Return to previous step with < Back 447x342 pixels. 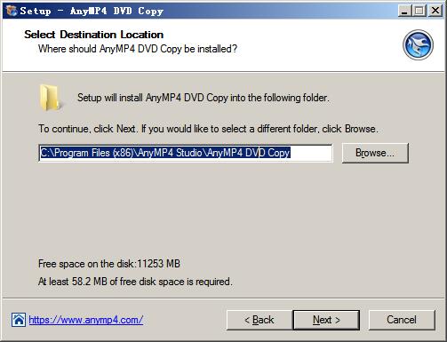(x=259, y=320)
